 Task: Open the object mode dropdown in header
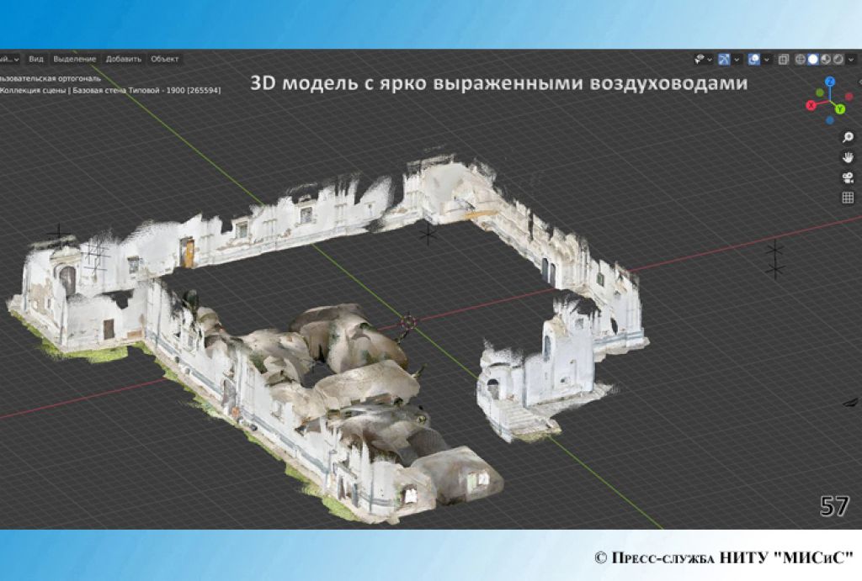(9, 59)
